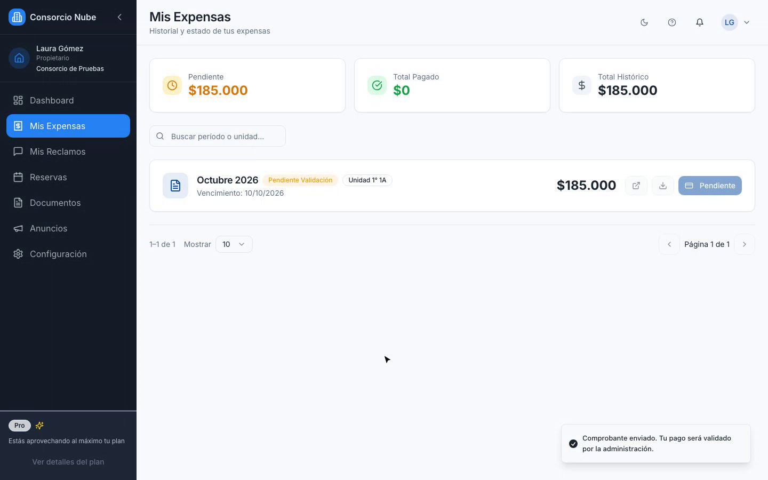Screen dimensions: 768x480
Task: Click Ver detalles del plan link
Action: point(68,462)
